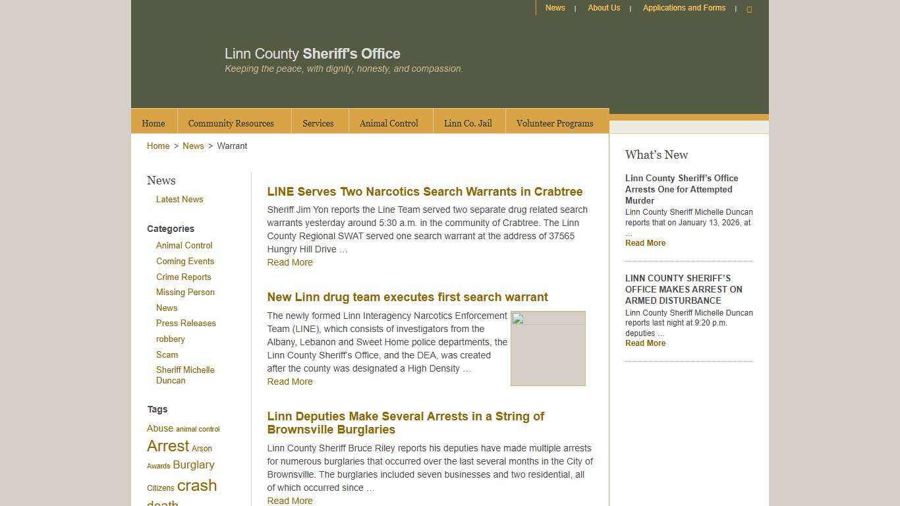The image size is (900, 506).
Task: Open About Us in the top bar
Action: tap(604, 8)
